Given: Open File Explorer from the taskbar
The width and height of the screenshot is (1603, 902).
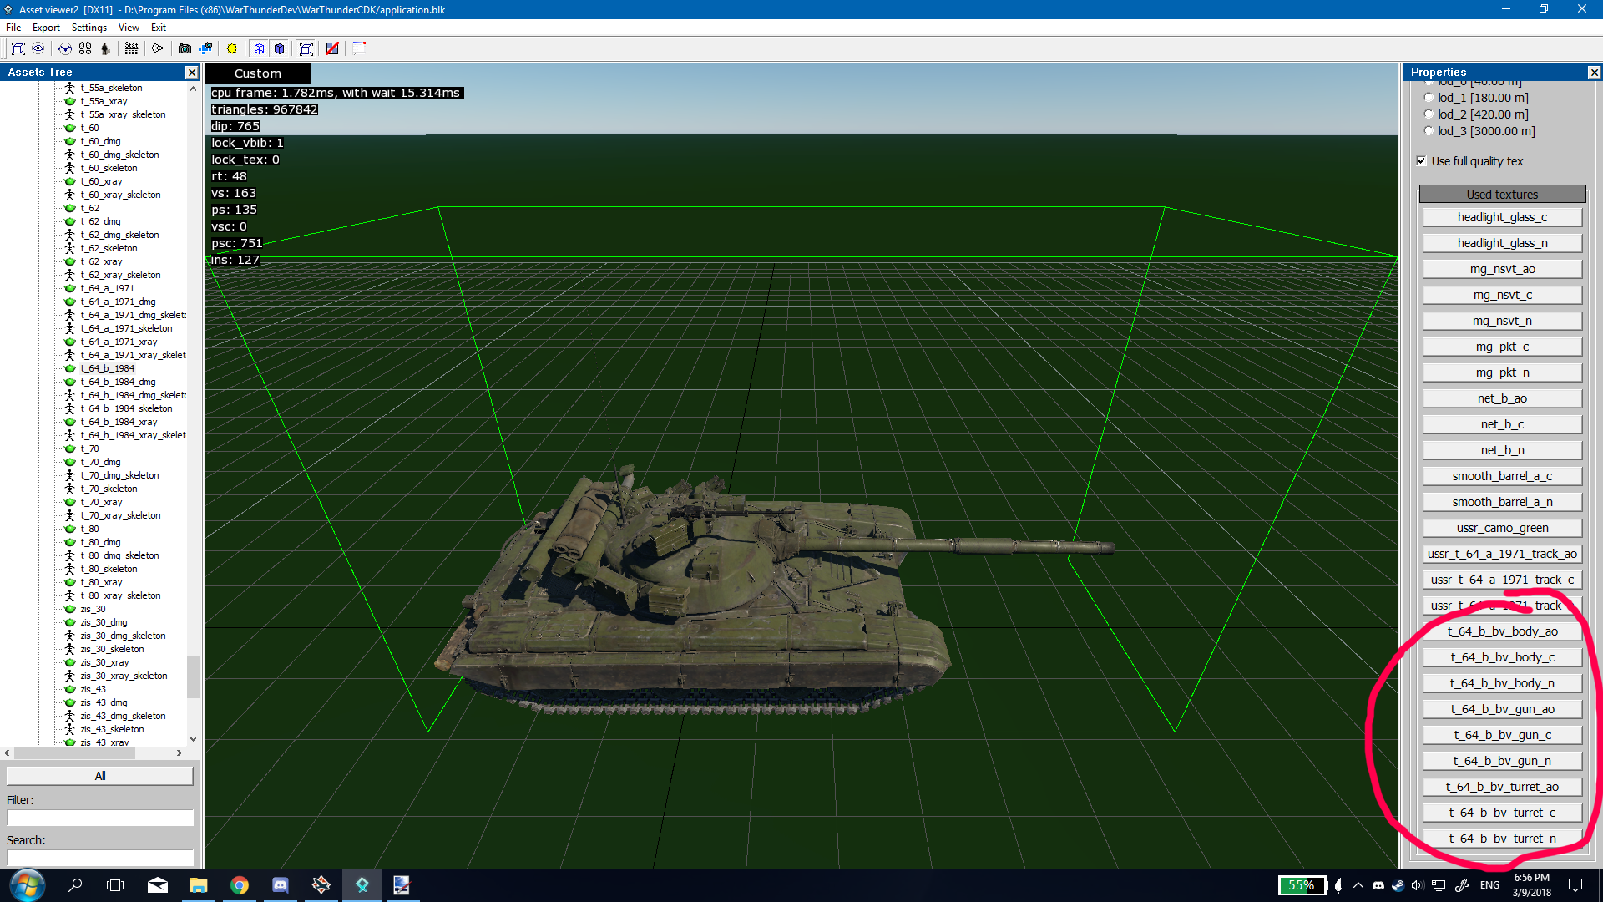Looking at the screenshot, I should [x=199, y=885].
